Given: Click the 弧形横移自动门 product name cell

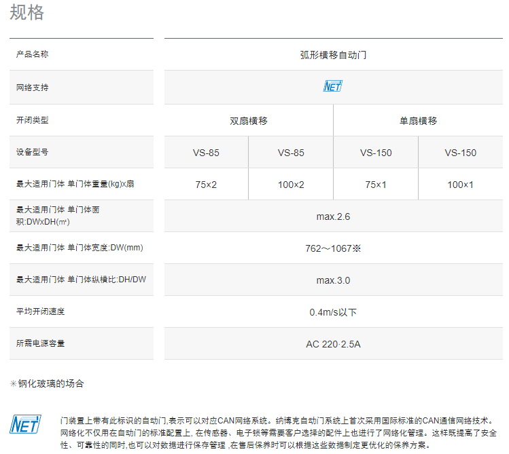Looking at the screenshot, I should 333,54.
